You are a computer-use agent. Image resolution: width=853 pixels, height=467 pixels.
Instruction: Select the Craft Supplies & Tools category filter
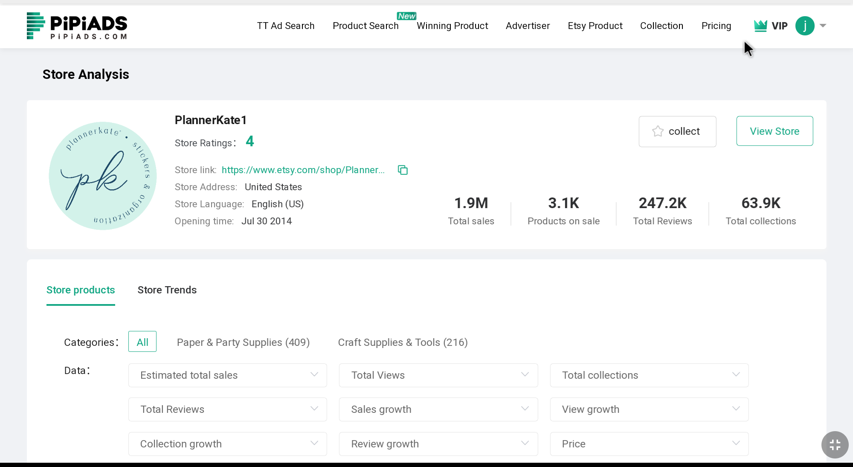coord(403,342)
